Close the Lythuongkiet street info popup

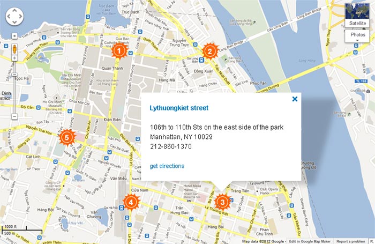tap(295, 99)
